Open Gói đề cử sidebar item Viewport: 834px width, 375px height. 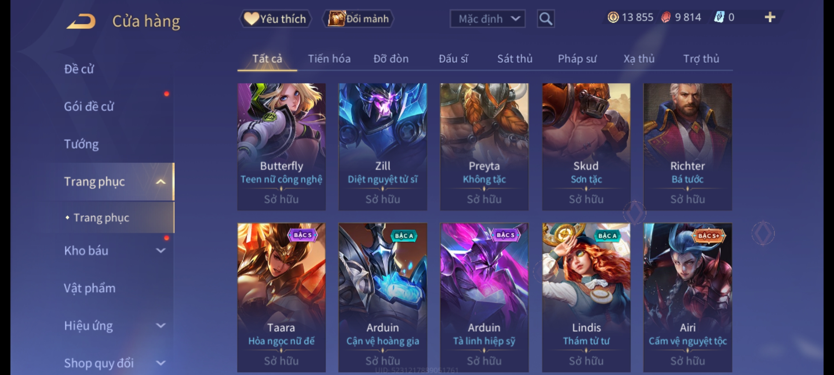[89, 107]
